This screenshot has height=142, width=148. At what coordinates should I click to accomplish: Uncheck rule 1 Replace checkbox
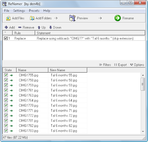(x=6, y=38)
